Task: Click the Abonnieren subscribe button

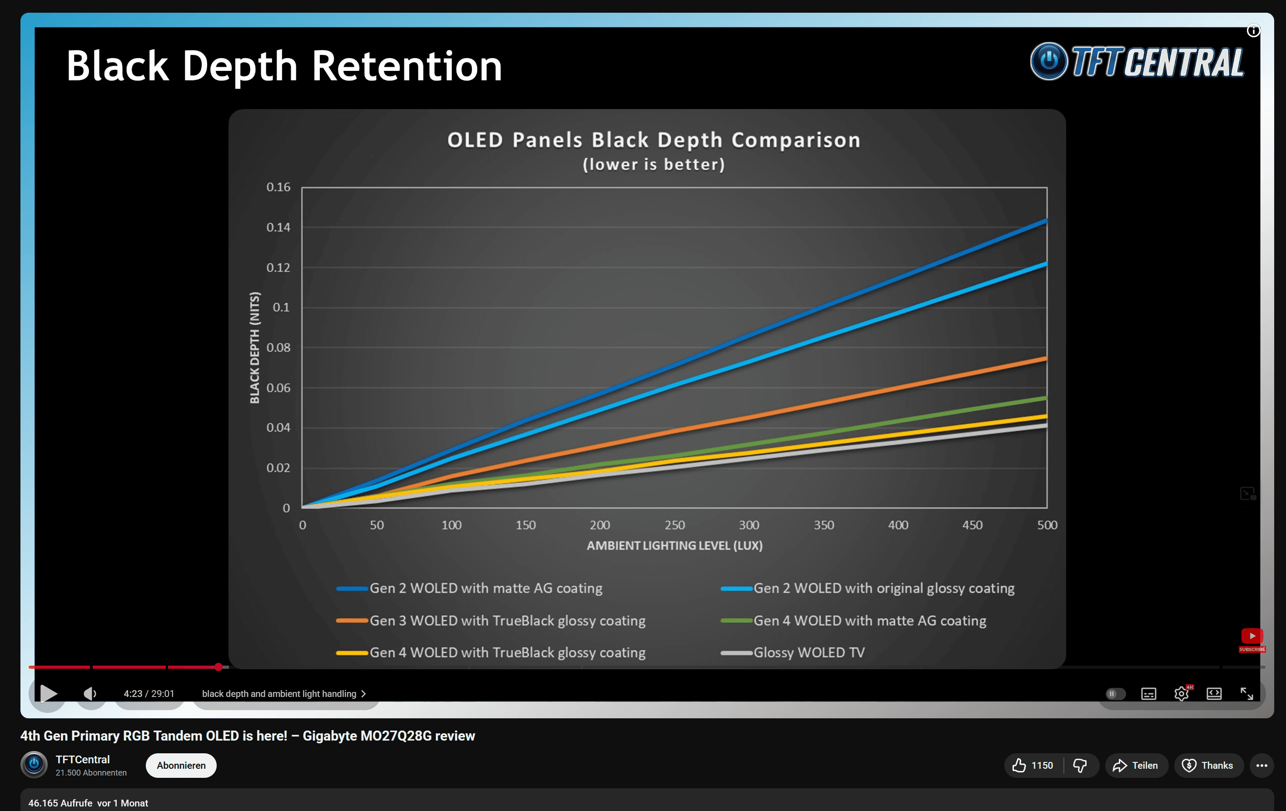Action: [181, 766]
